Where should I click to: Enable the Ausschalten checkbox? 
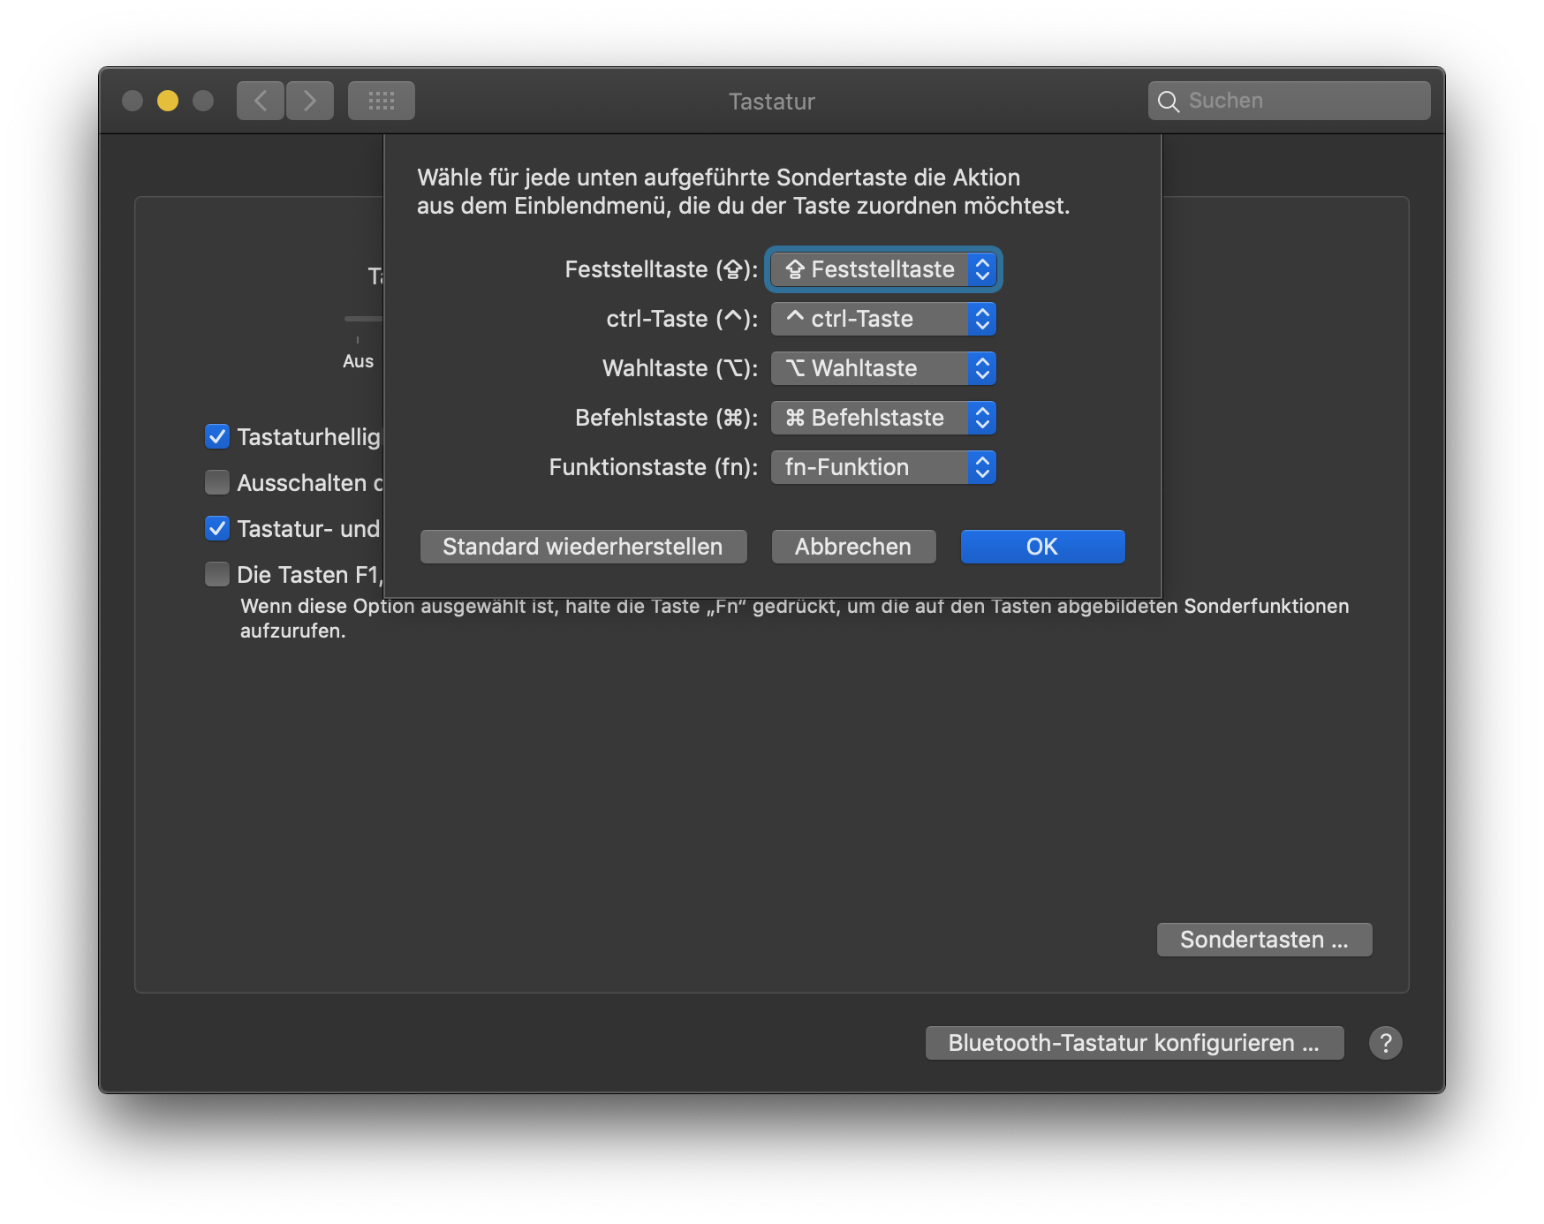[x=217, y=482]
